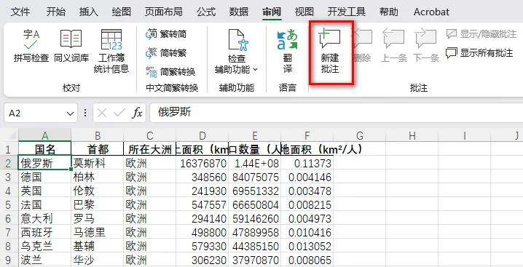
Task: Go to previous comment 上一条
Action: click(x=393, y=46)
